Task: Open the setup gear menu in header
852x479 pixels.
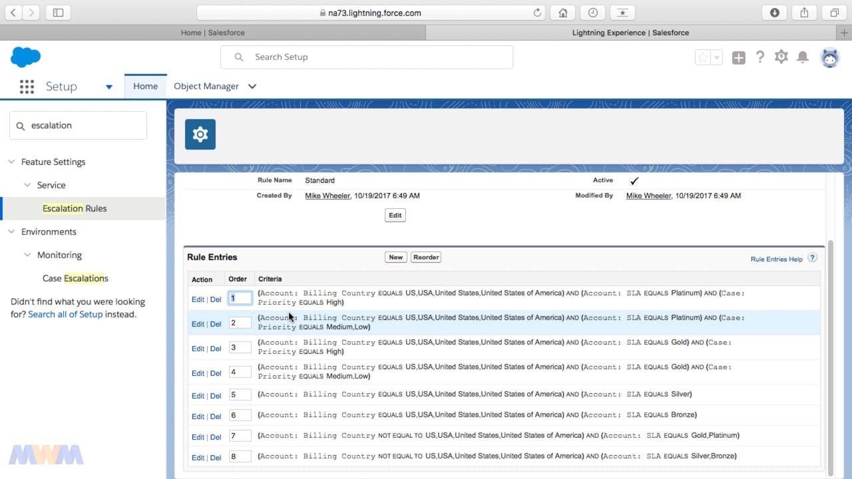Action: (x=781, y=57)
